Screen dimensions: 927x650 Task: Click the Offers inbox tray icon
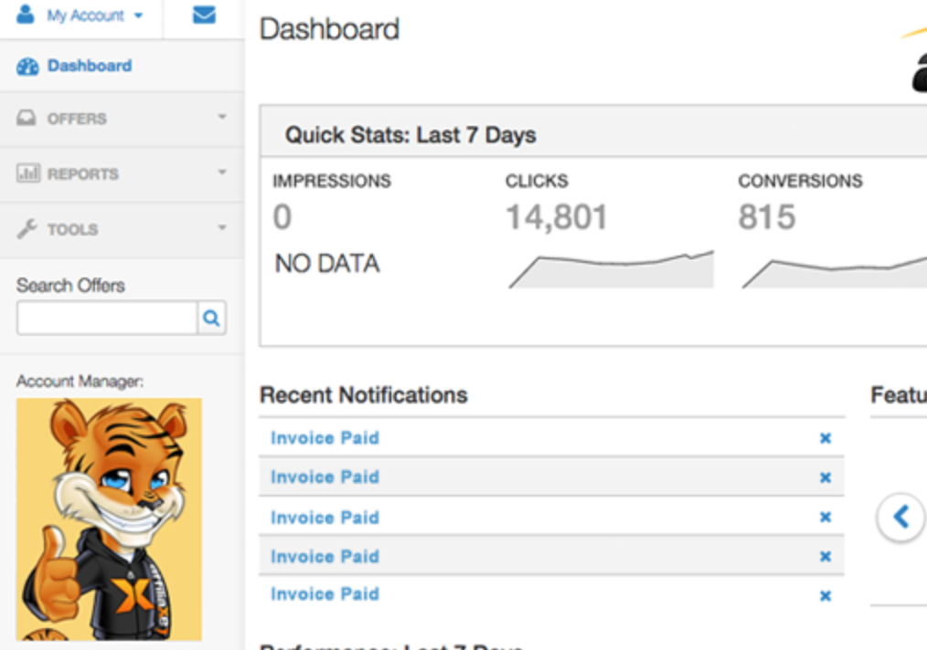click(27, 119)
